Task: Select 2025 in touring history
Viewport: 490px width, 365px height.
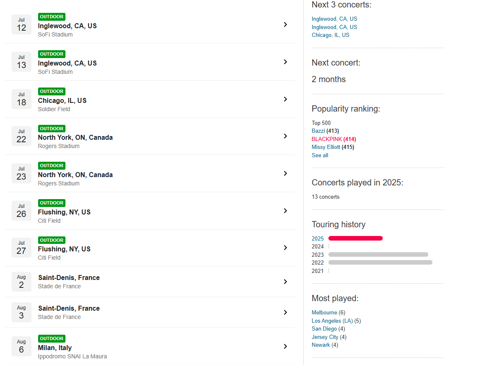Action: (318, 238)
